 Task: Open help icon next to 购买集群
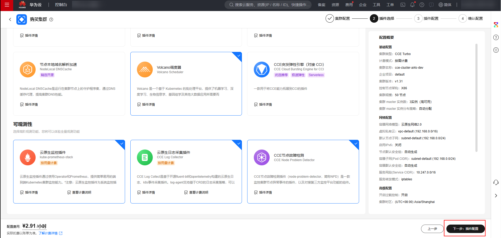[51, 19]
